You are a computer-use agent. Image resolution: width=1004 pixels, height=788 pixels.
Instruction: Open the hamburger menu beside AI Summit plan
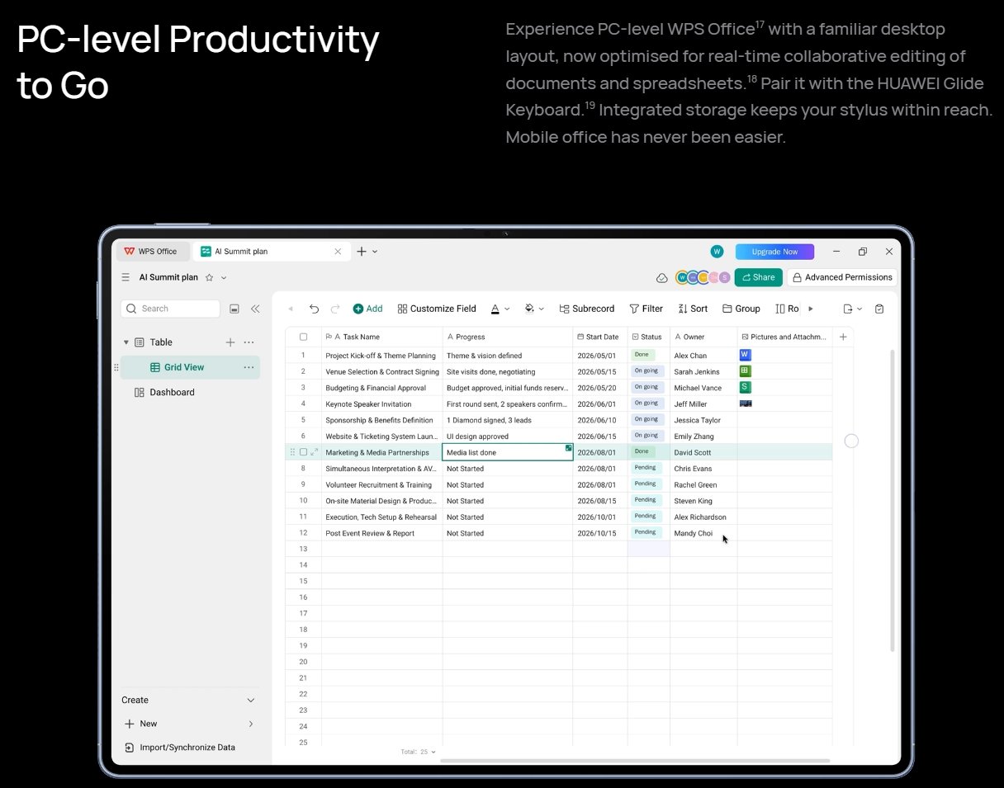(125, 277)
